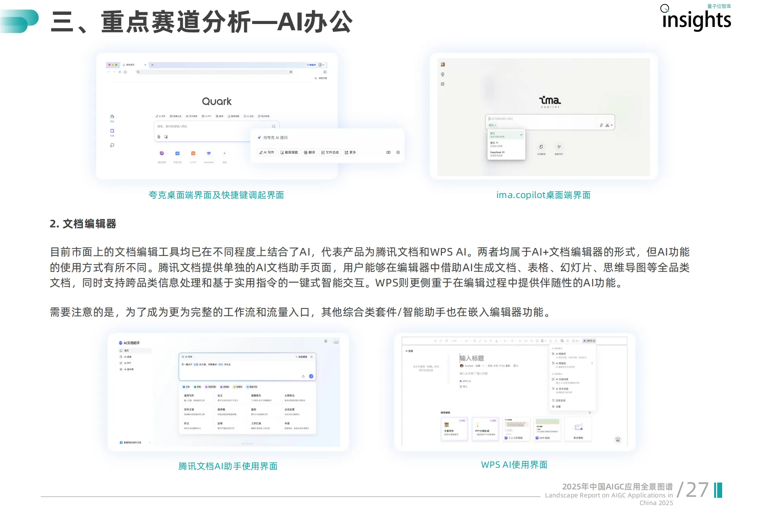The image size is (761, 518).
Task: Select AI PPT in the AI文档助手 sidebar
Action: coord(128,363)
